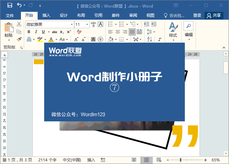The width and height of the screenshot is (229, 164).
Task: Switch to the 审阅 tab
Action: tap(133, 15)
